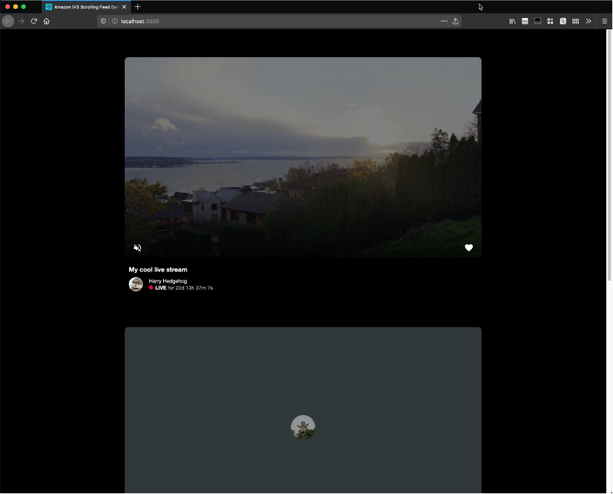Toggle the heart to like the stream
This screenshot has width=613, height=494.
pyautogui.click(x=468, y=248)
